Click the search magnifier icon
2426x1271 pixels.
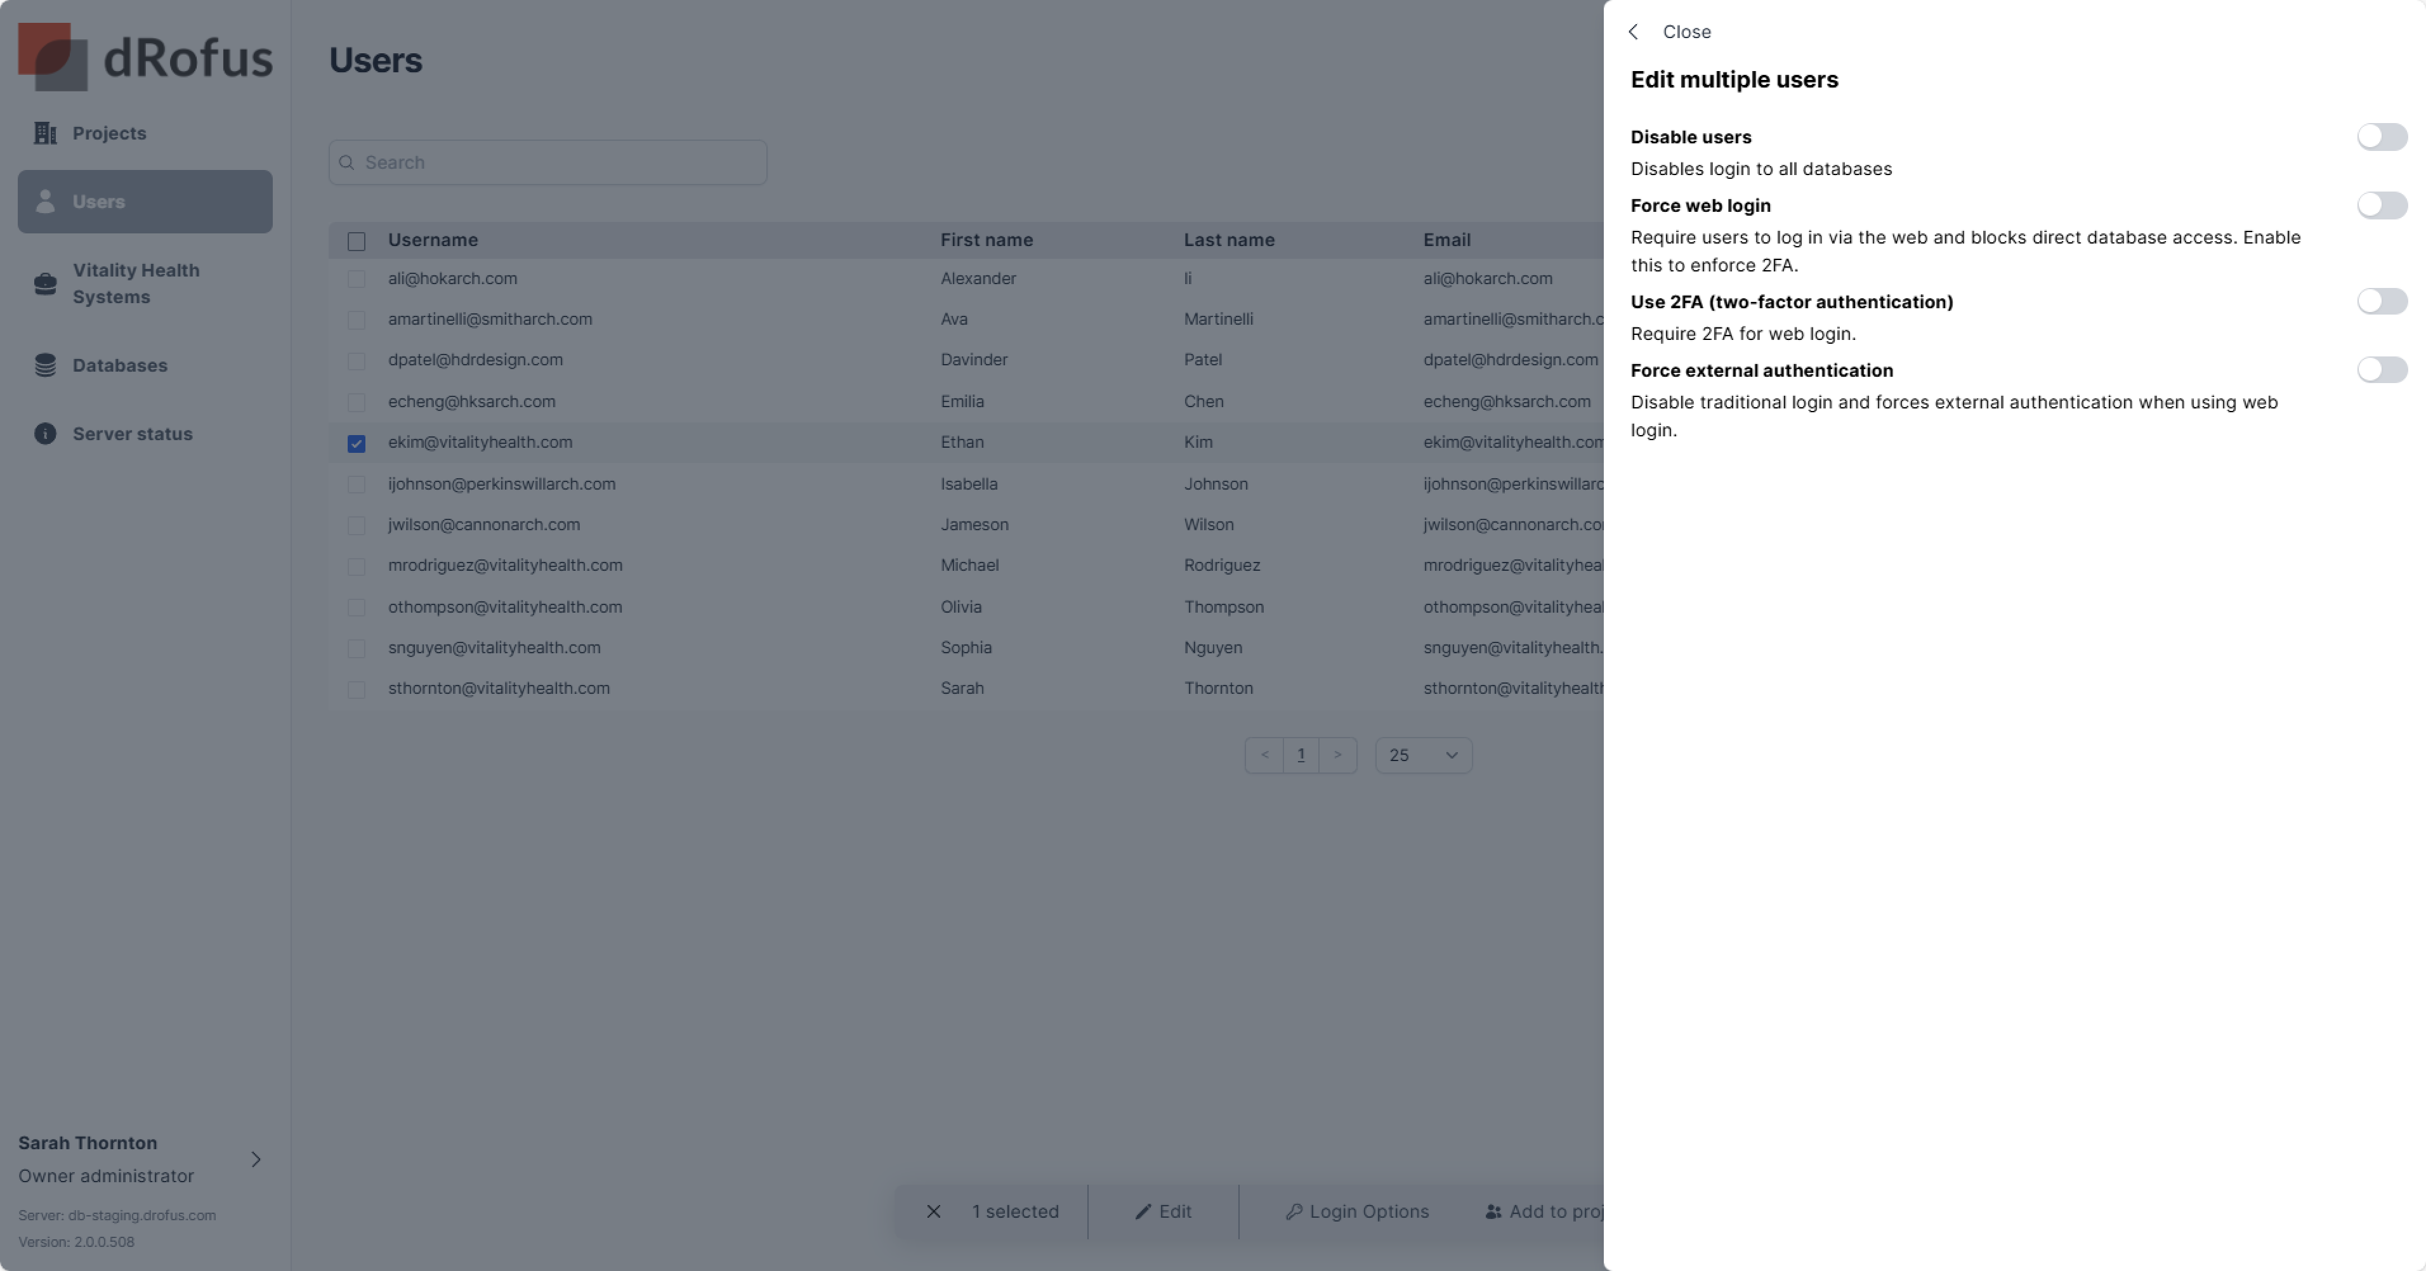tap(346, 163)
